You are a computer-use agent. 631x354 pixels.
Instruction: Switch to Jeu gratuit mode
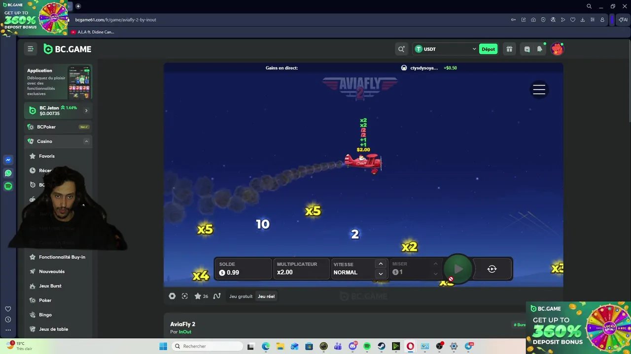tap(241, 296)
